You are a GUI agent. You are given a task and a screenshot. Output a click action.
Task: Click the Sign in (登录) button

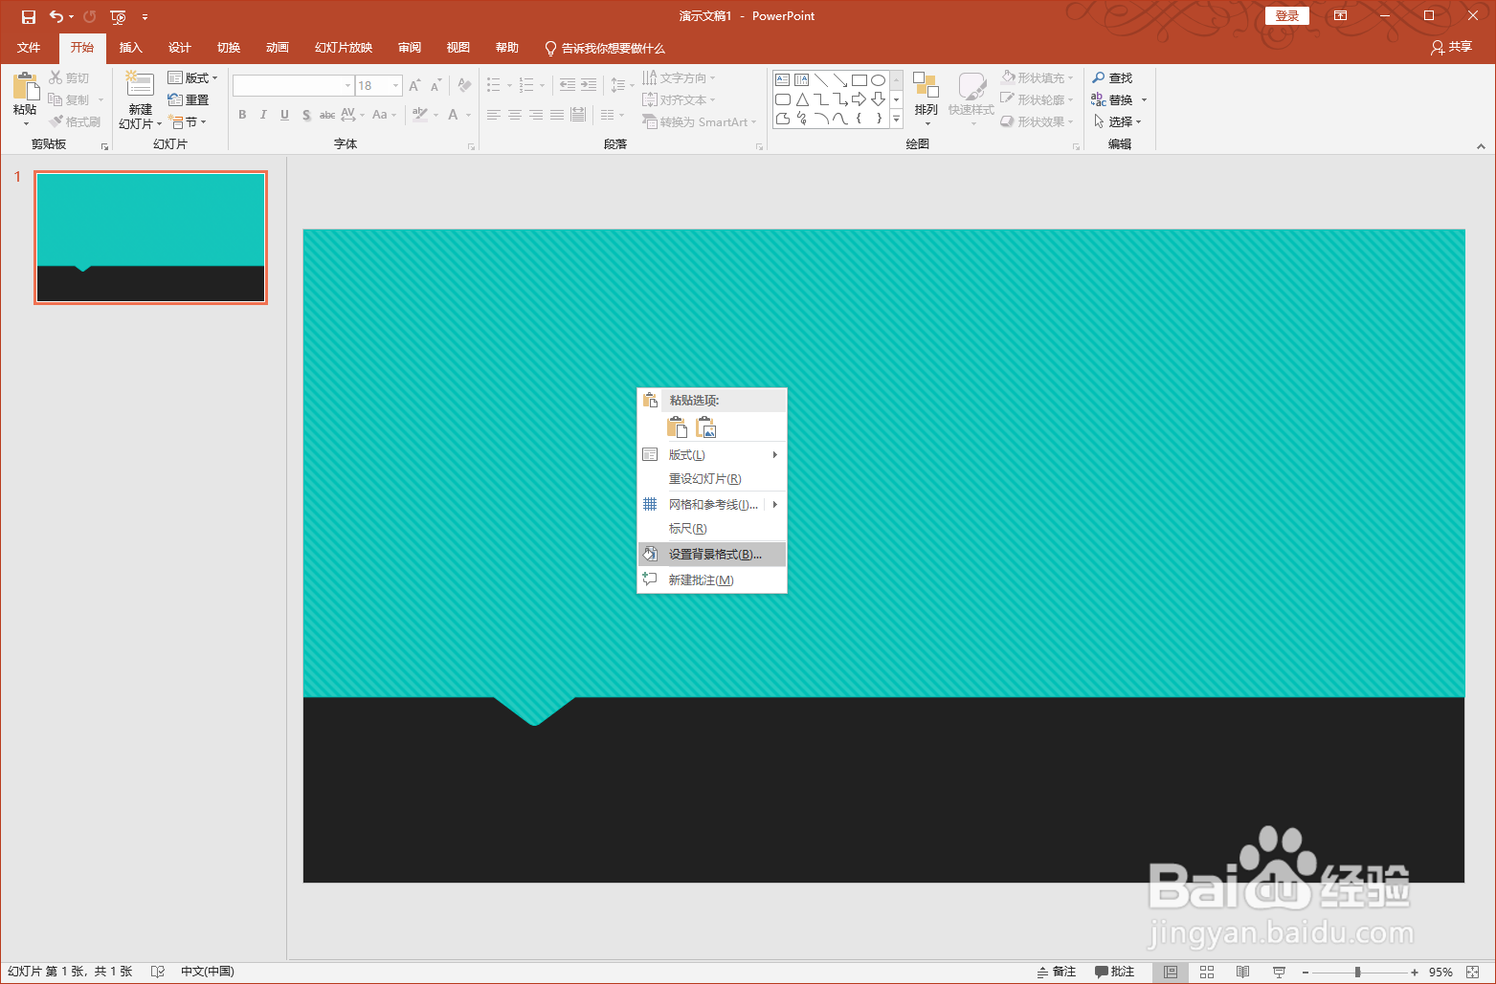[1287, 16]
